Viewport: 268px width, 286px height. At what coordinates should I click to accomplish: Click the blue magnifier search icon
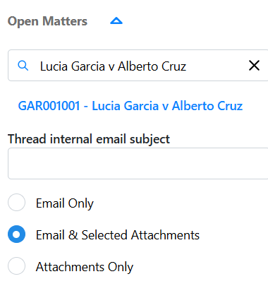(23, 66)
